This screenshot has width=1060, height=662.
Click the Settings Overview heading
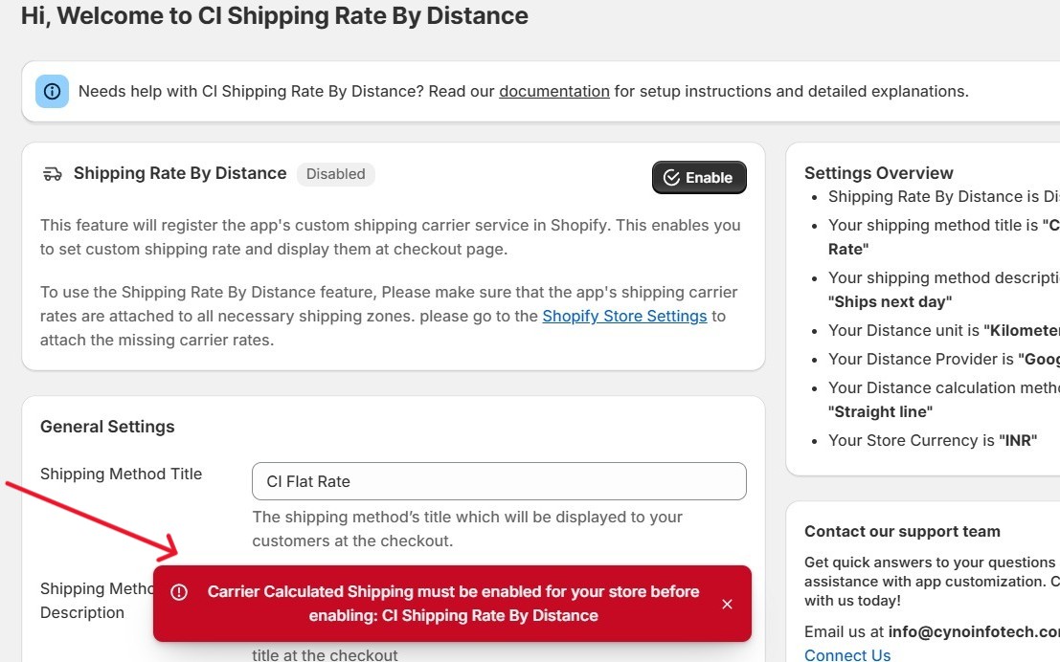(x=878, y=173)
